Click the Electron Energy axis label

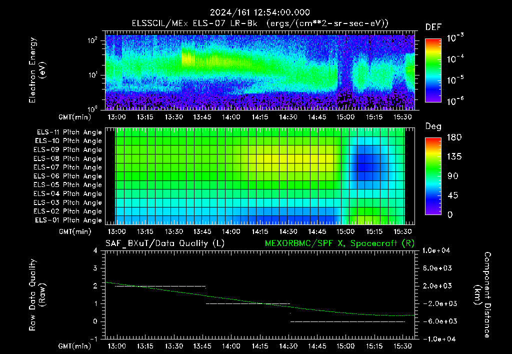click(x=36, y=70)
